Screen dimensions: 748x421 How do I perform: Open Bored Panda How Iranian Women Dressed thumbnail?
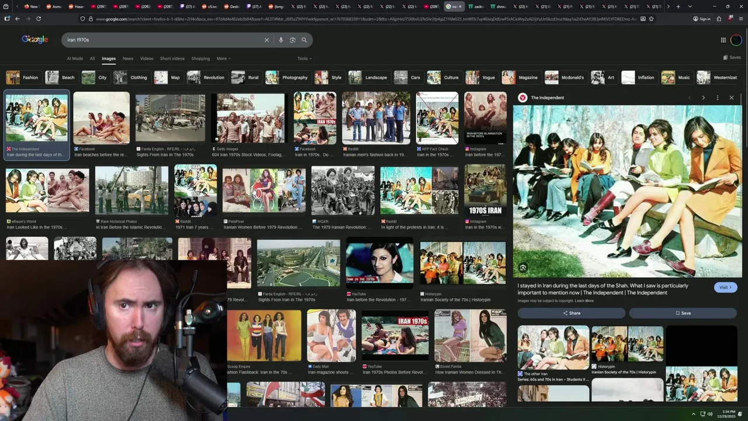[x=470, y=336]
